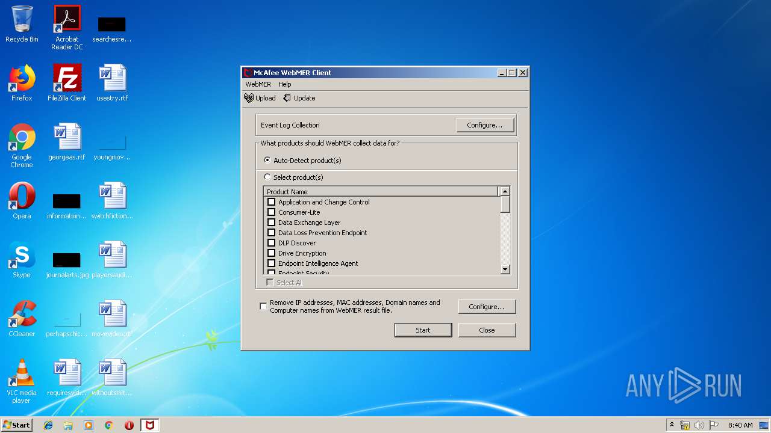Viewport: 771px width, 433px height.
Task: Click the Upload toolbar icon
Action: [260, 98]
